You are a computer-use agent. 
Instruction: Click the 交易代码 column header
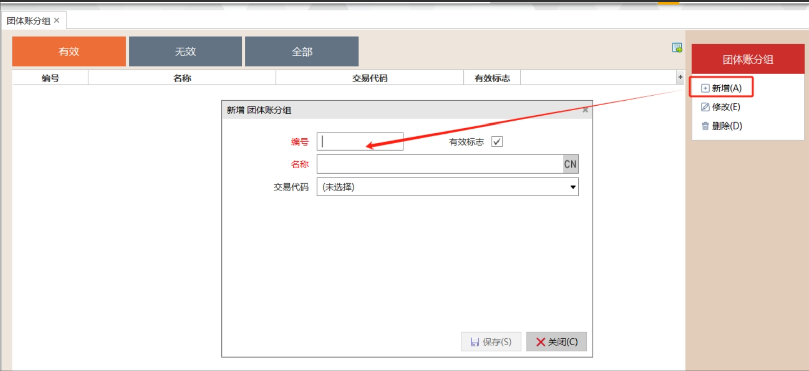click(x=369, y=78)
